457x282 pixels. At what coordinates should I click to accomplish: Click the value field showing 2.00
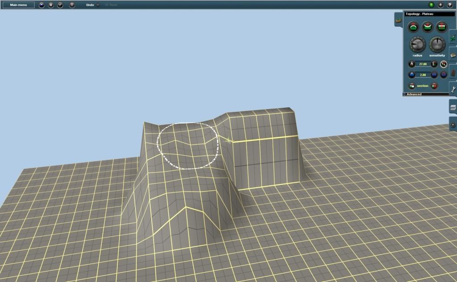tap(423, 75)
